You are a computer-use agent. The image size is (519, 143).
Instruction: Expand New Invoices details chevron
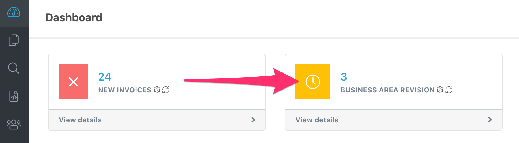(x=253, y=120)
